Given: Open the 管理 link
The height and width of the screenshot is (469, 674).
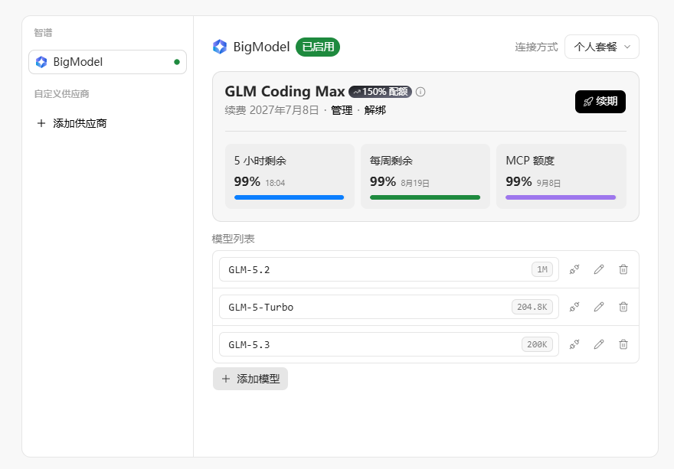Looking at the screenshot, I should point(342,110).
